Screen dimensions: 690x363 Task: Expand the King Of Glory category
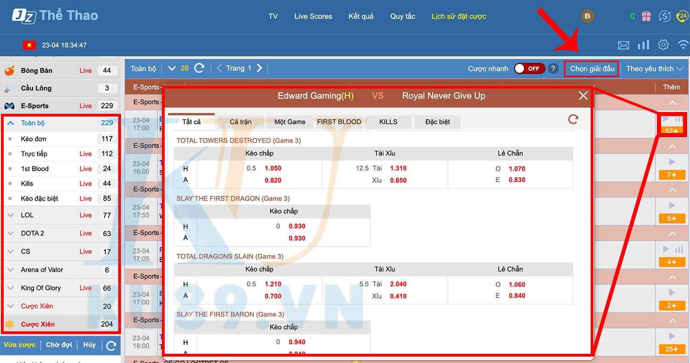pyautogui.click(x=11, y=288)
